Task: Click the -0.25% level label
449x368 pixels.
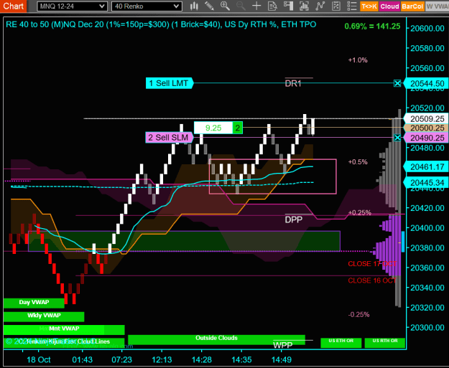Action: (358, 314)
